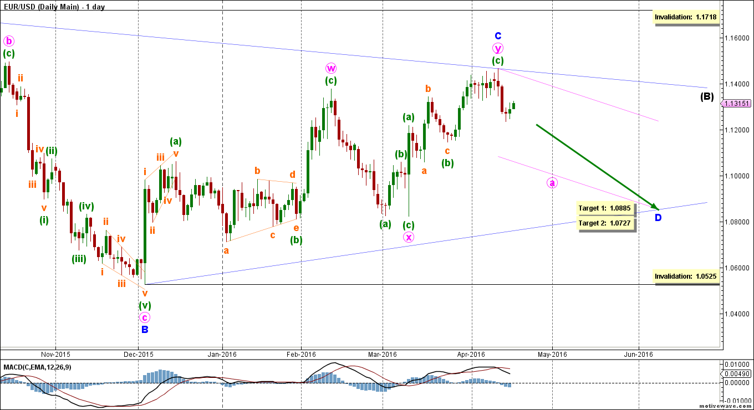Select the green (iv) wave label
754x410 pixels.
pyautogui.click(x=85, y=206)
